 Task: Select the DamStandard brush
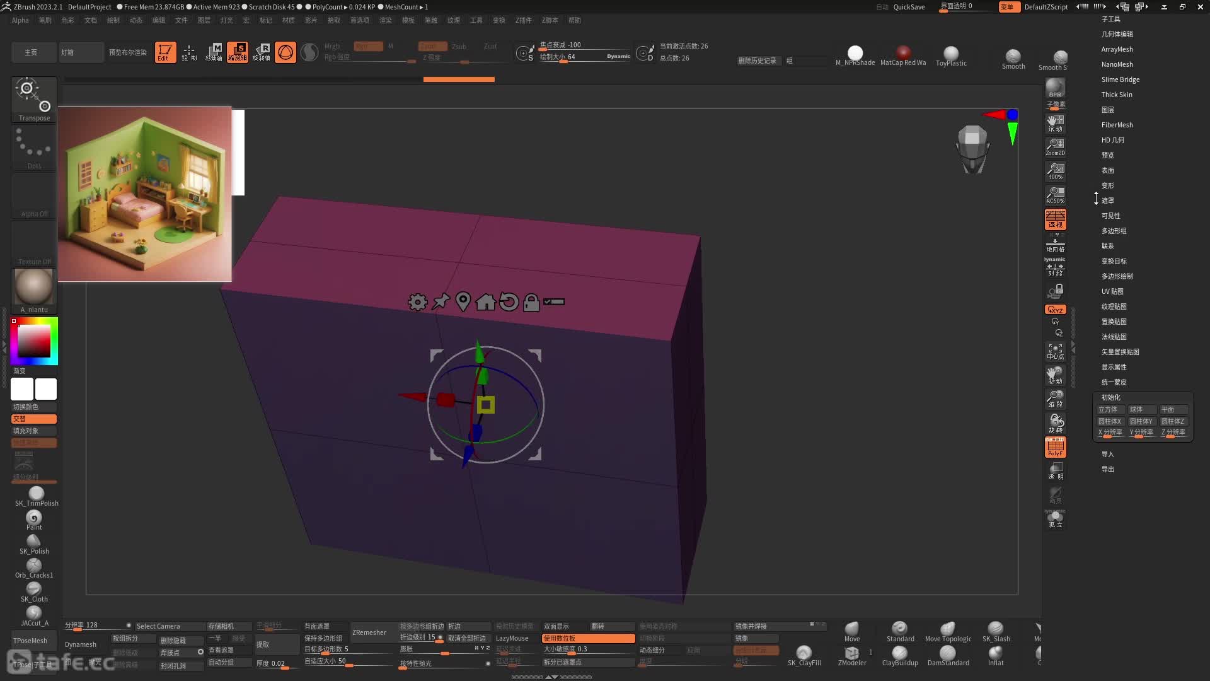pyautogui.click(x=948, y=656)
